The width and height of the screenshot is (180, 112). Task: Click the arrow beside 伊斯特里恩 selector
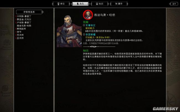[43, 12]
